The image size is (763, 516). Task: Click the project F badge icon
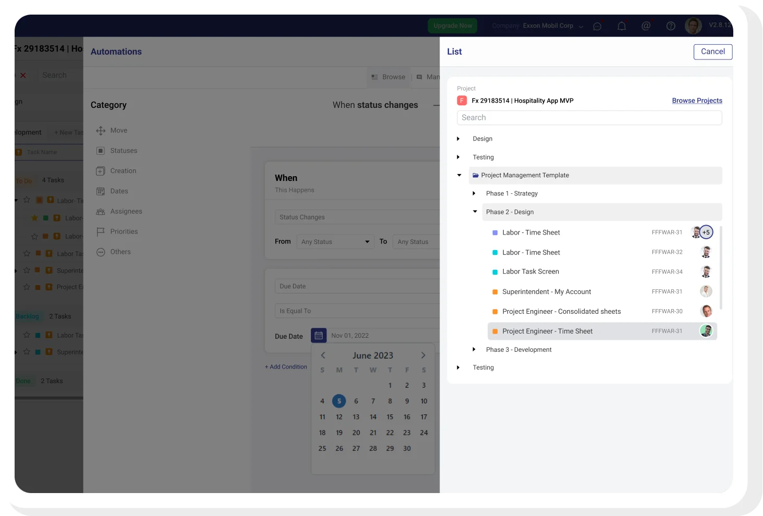coord(462,101)
